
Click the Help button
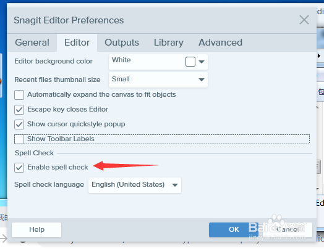36,230
